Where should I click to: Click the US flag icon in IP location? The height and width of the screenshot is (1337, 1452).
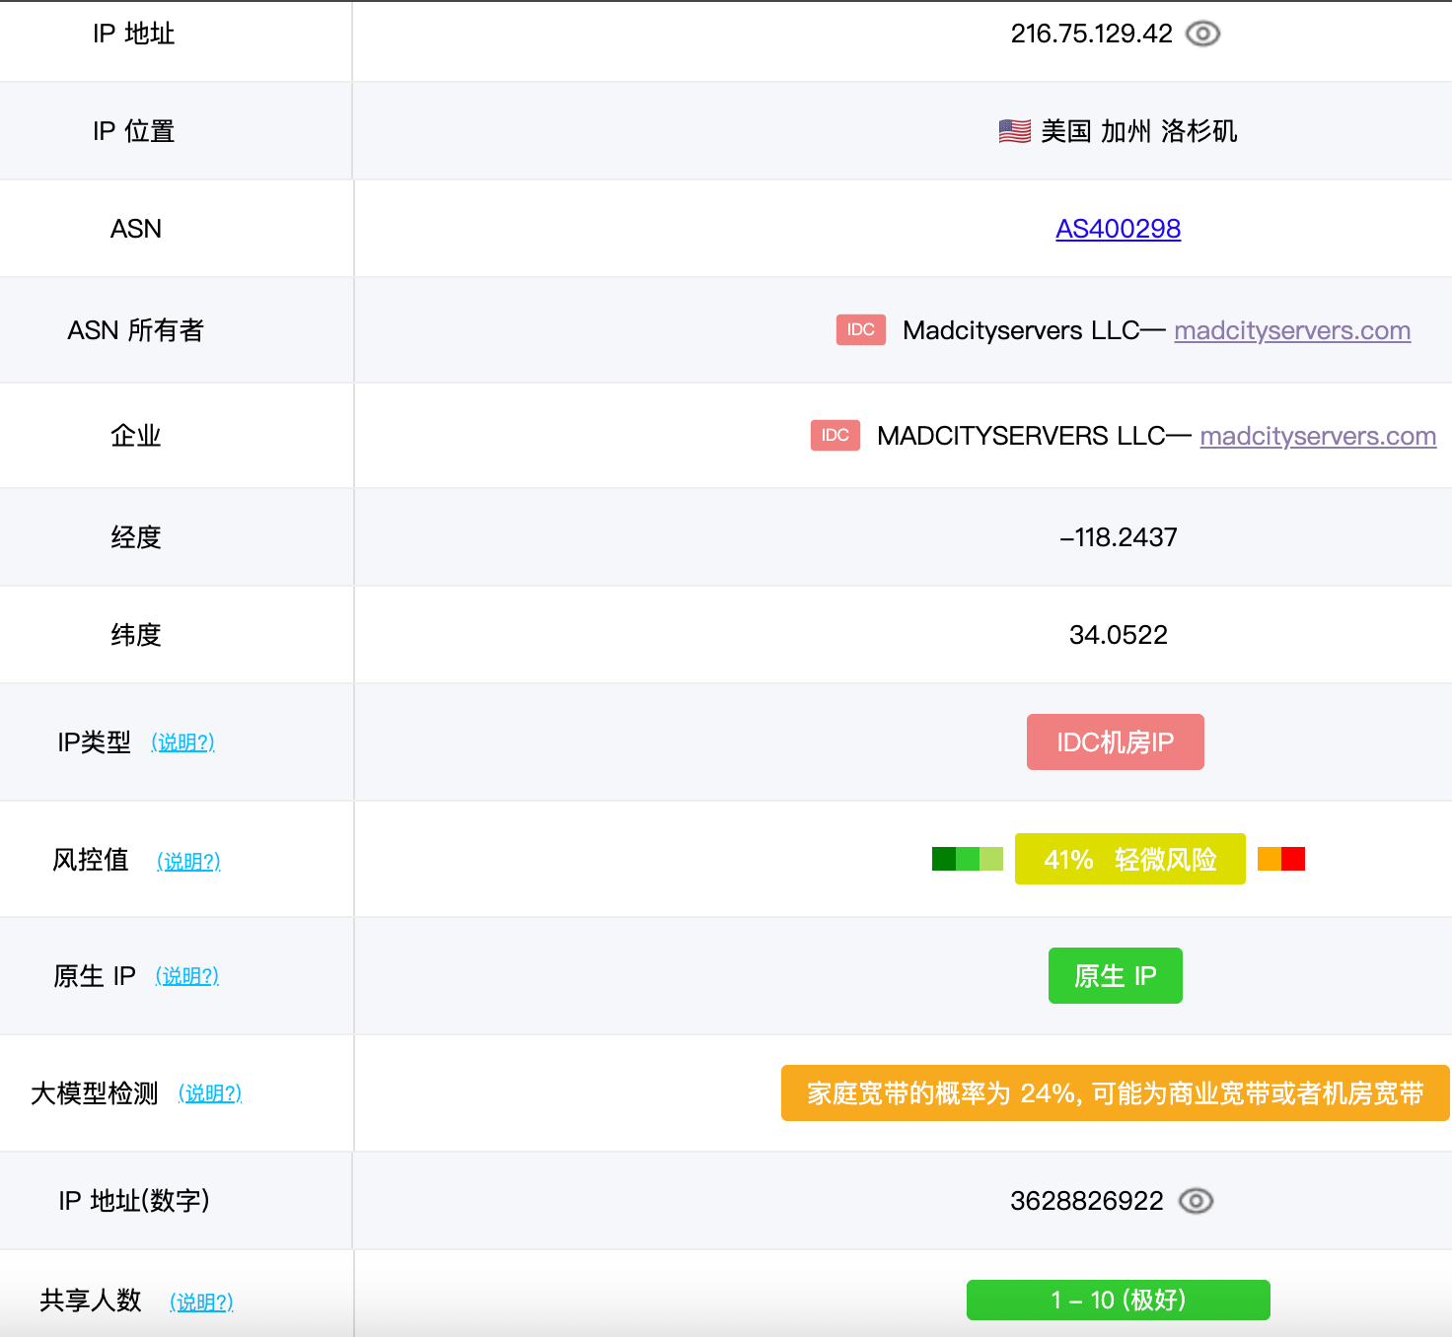[1014, 131]
